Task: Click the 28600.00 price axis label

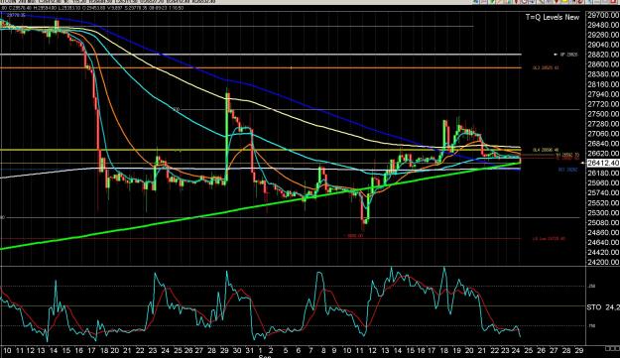Action: [603, 64]
